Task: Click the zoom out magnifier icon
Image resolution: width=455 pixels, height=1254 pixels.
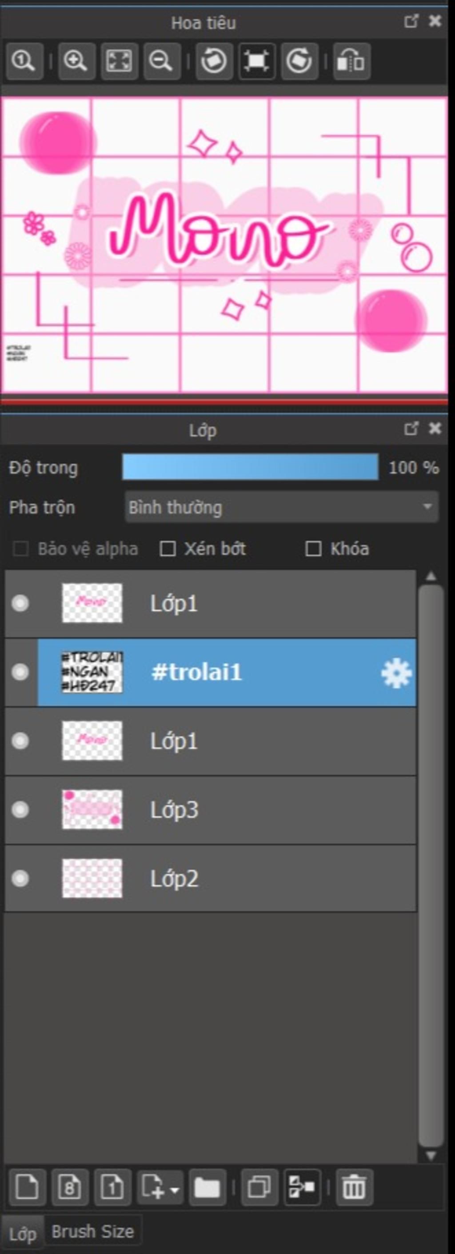Action: click(161, 61)
